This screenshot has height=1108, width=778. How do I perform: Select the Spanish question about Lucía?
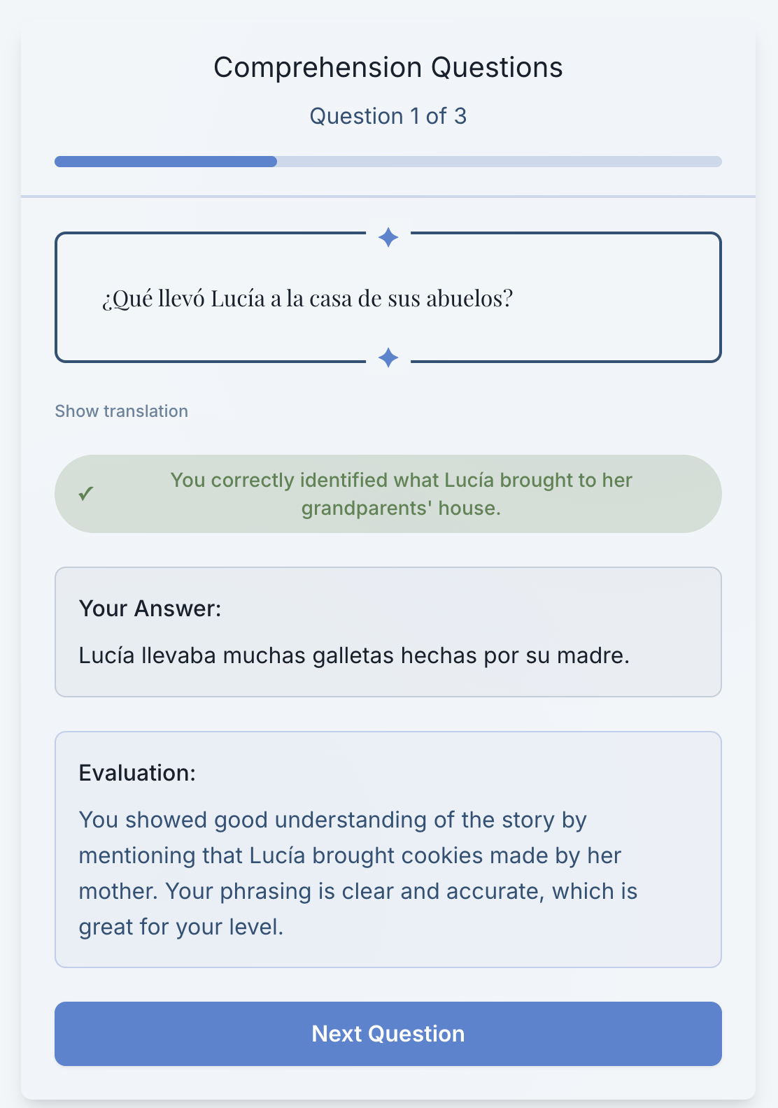click(x=306, y=297)
